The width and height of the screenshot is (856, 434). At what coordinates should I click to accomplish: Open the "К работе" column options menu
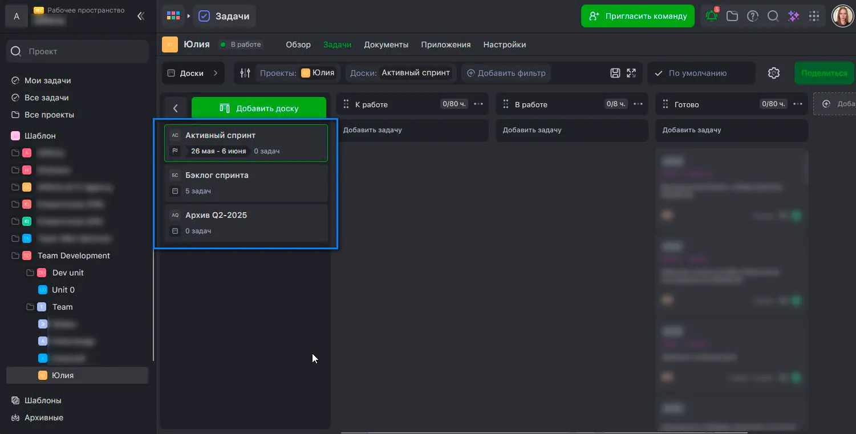pos(478,104)
